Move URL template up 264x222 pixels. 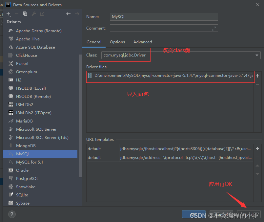coord(257,166)
